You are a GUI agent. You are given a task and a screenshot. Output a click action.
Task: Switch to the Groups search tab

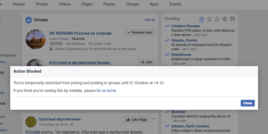(132, 4)
